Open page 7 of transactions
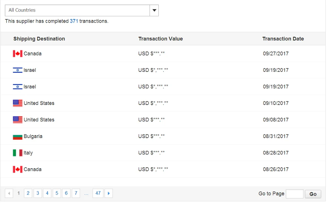 pyautogui.click(x=76, y=193)
